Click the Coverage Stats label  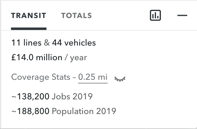pyautogui.click(x=41, y=77)
